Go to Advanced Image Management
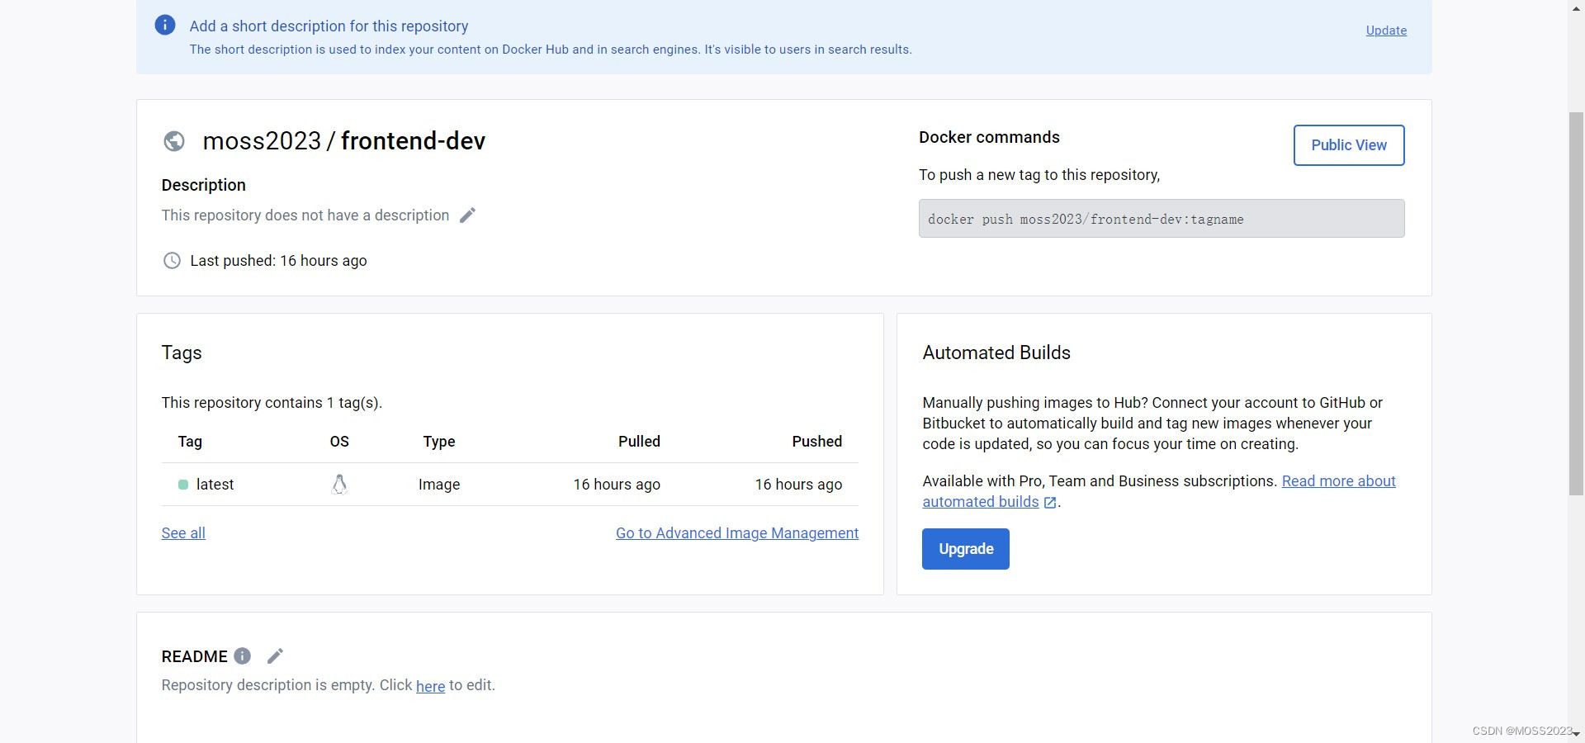Image resolution: width=1585 pixels, height=743 pixels. pos(737,533)
